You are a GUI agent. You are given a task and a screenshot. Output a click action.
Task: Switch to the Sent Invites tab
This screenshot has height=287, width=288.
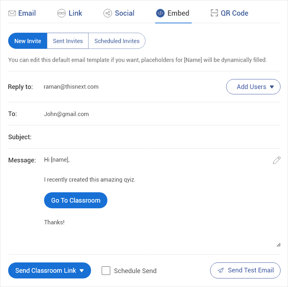point(68,41)
